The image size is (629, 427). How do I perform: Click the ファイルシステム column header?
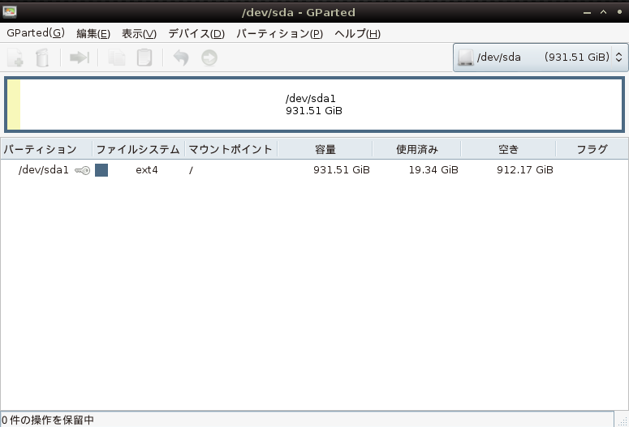139,149
